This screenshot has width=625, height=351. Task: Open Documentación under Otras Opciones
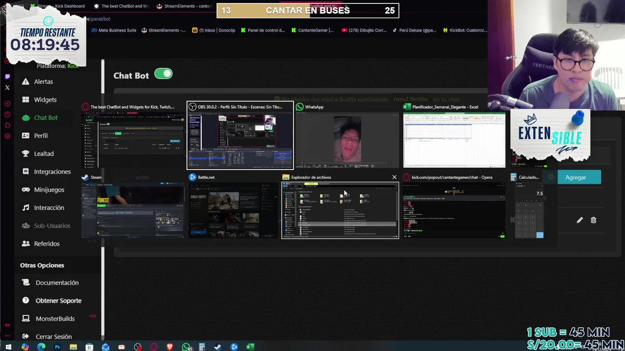[51, 283]
